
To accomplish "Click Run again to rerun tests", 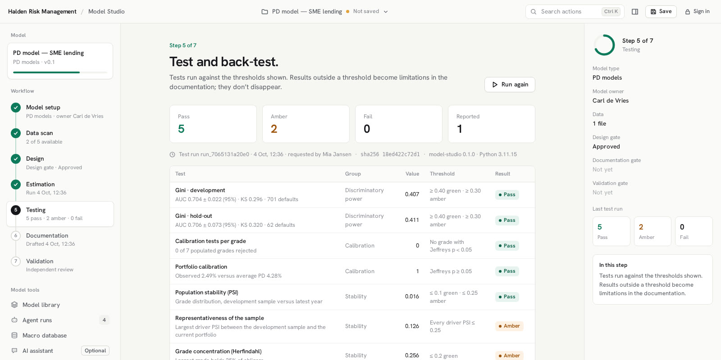I will click(x=510, y=85).
